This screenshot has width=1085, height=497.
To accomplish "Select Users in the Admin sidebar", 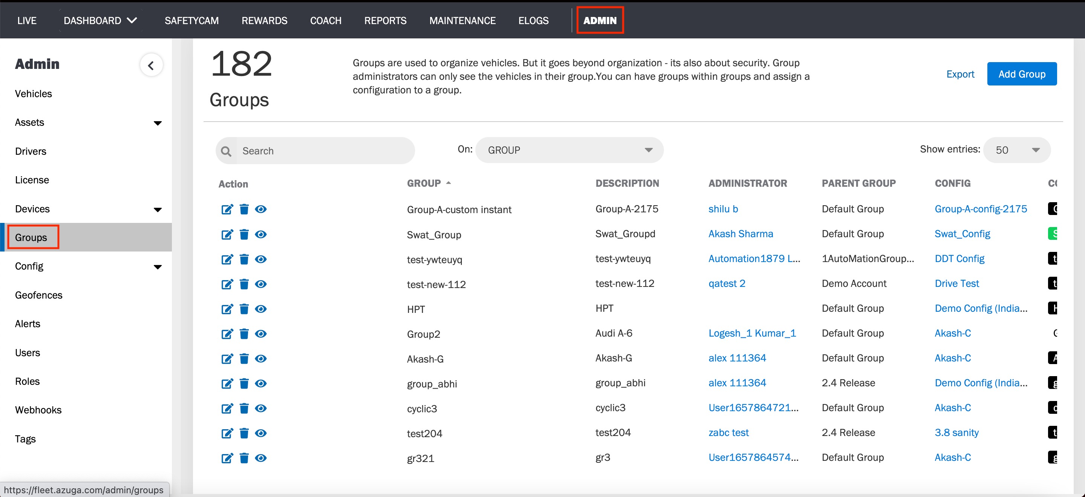I will [x=28, y=353].
